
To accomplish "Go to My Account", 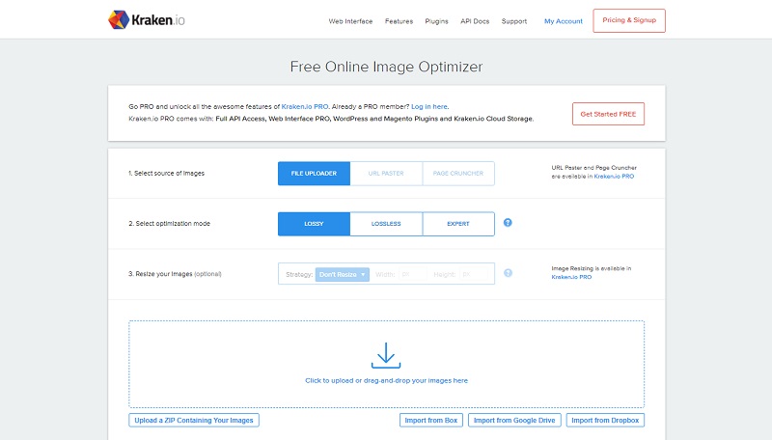I will click(x=564, y=21).
